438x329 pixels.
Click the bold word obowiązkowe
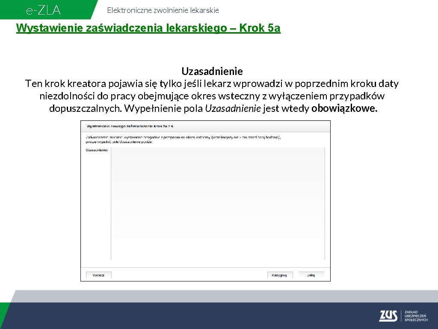tap(344, 108)
